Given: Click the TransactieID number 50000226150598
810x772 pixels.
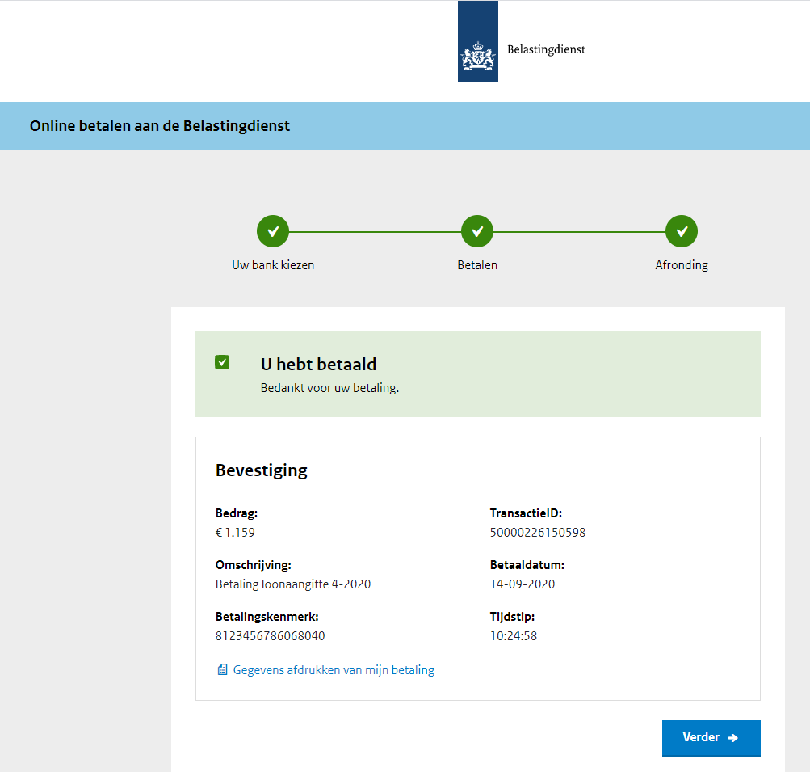Looking at the screenshot, I should [538, 533].
